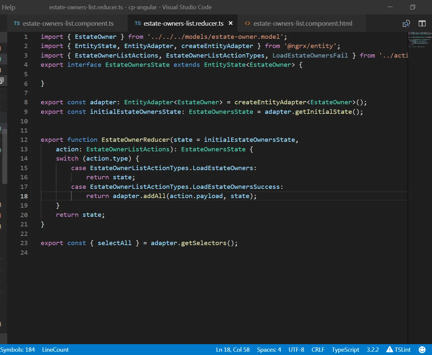Screen dimensions: 432x355
Task: Open the smiley feedback icon
Action: pyautogui.click(x=422, y=349)
